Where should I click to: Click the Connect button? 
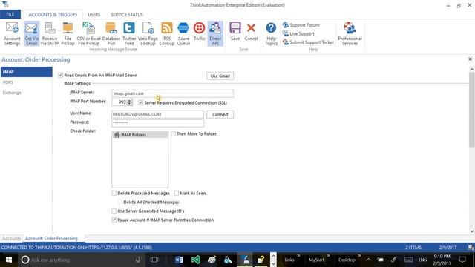220,115
